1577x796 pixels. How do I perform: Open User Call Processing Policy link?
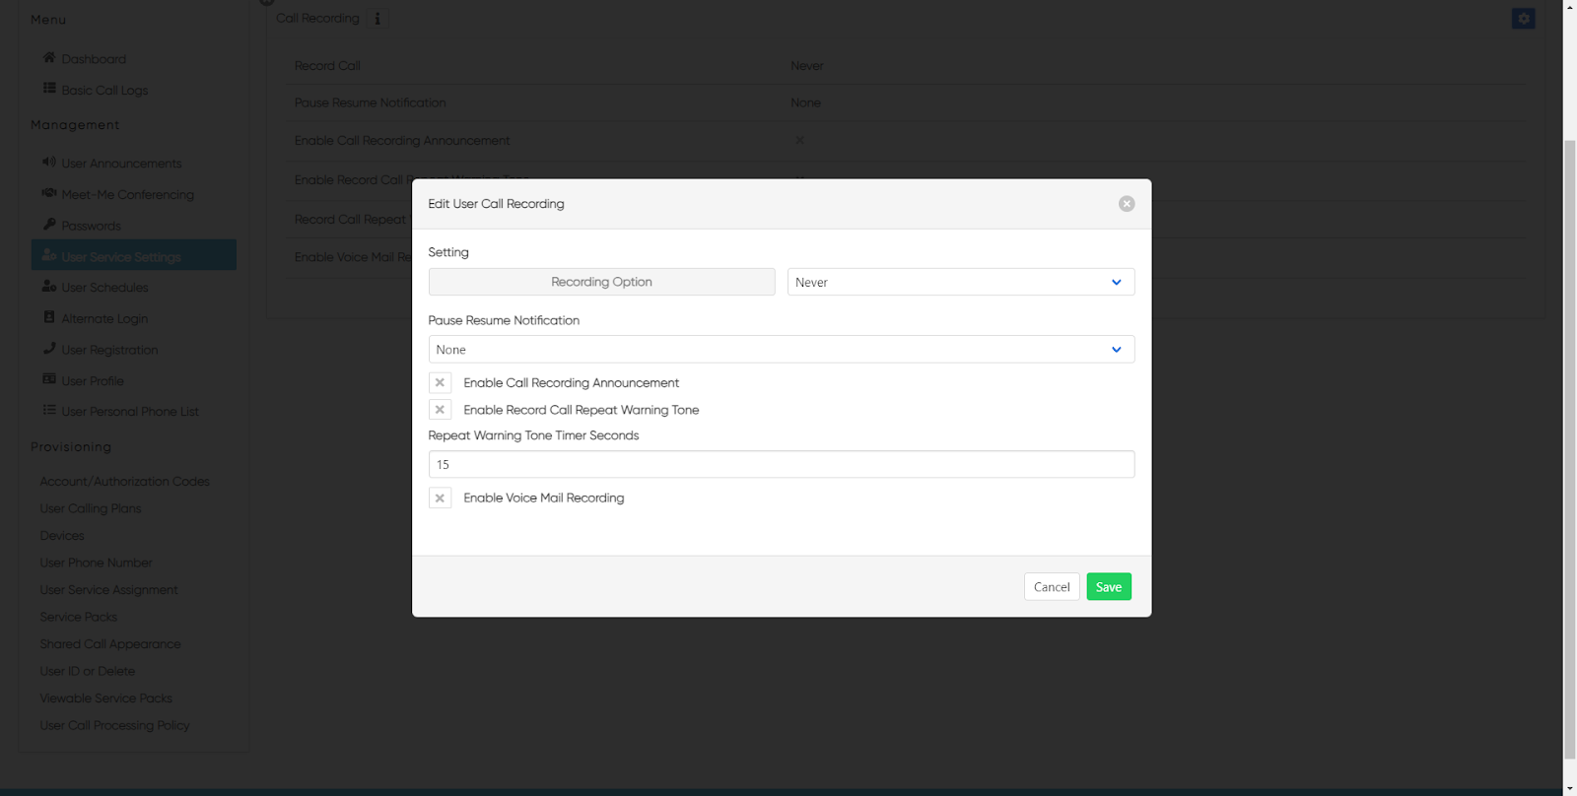tap(114, 726)
